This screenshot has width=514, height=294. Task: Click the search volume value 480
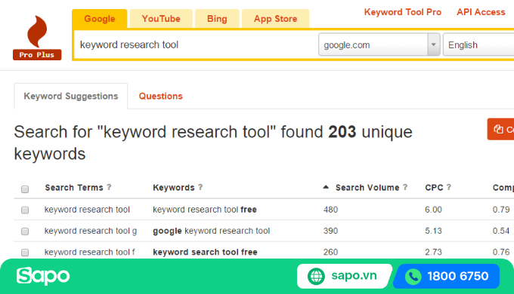tap(331, 210)
